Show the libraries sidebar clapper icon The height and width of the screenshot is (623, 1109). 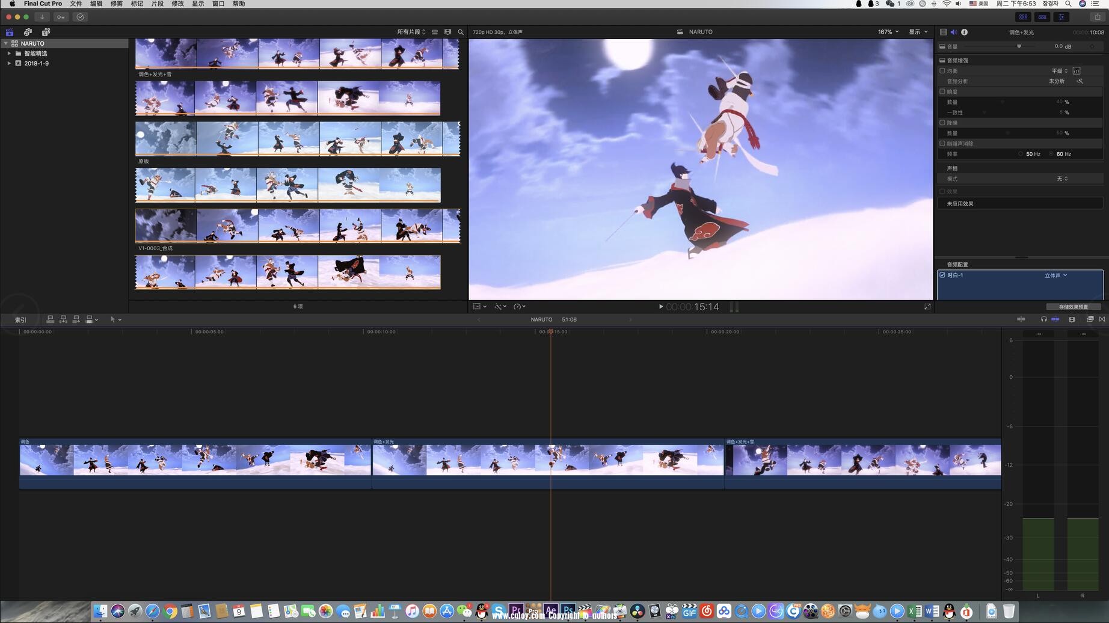pos(10,32)
